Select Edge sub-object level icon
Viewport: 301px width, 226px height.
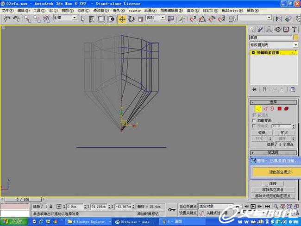click(x=265, y=109)
